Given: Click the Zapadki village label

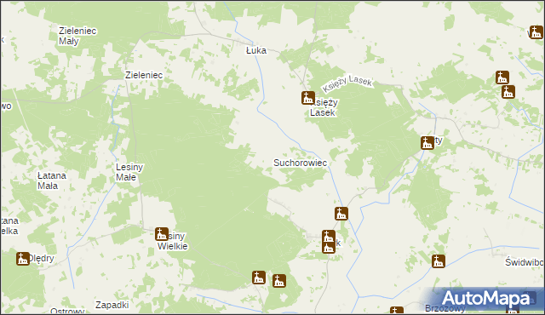Looking at the screenshot, I should [112, 305].
